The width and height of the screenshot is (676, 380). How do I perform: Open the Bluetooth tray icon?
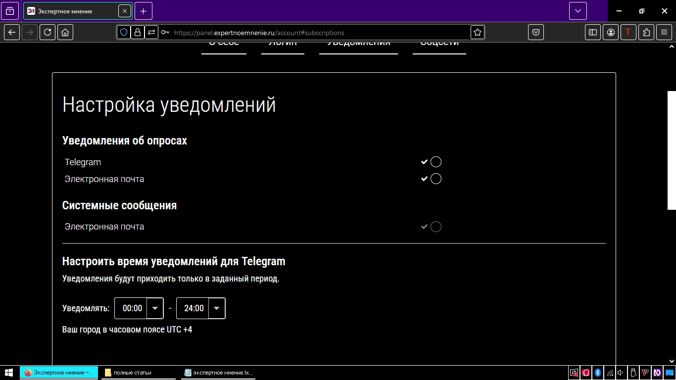(597, 373)
